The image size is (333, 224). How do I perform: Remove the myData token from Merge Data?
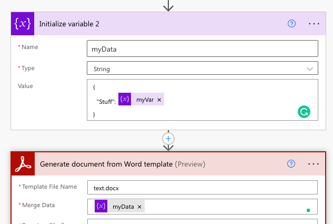(139, 207)
